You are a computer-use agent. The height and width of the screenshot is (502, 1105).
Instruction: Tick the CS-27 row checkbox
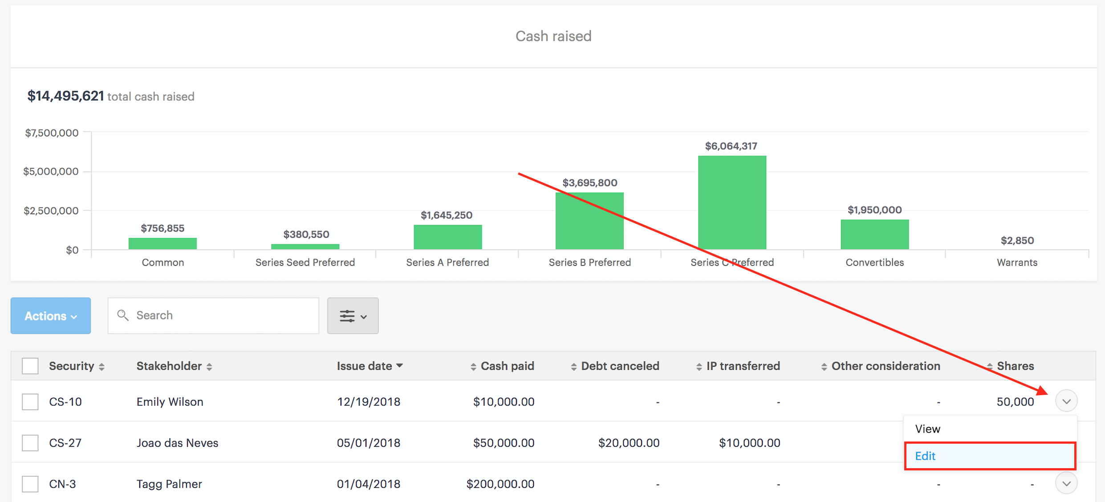tap(30, 443)
